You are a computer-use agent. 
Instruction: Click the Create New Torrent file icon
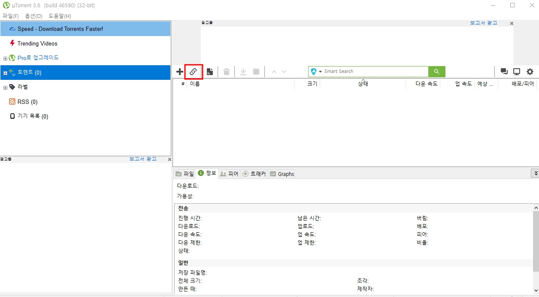pyautogui.click(x=209, y=72)
